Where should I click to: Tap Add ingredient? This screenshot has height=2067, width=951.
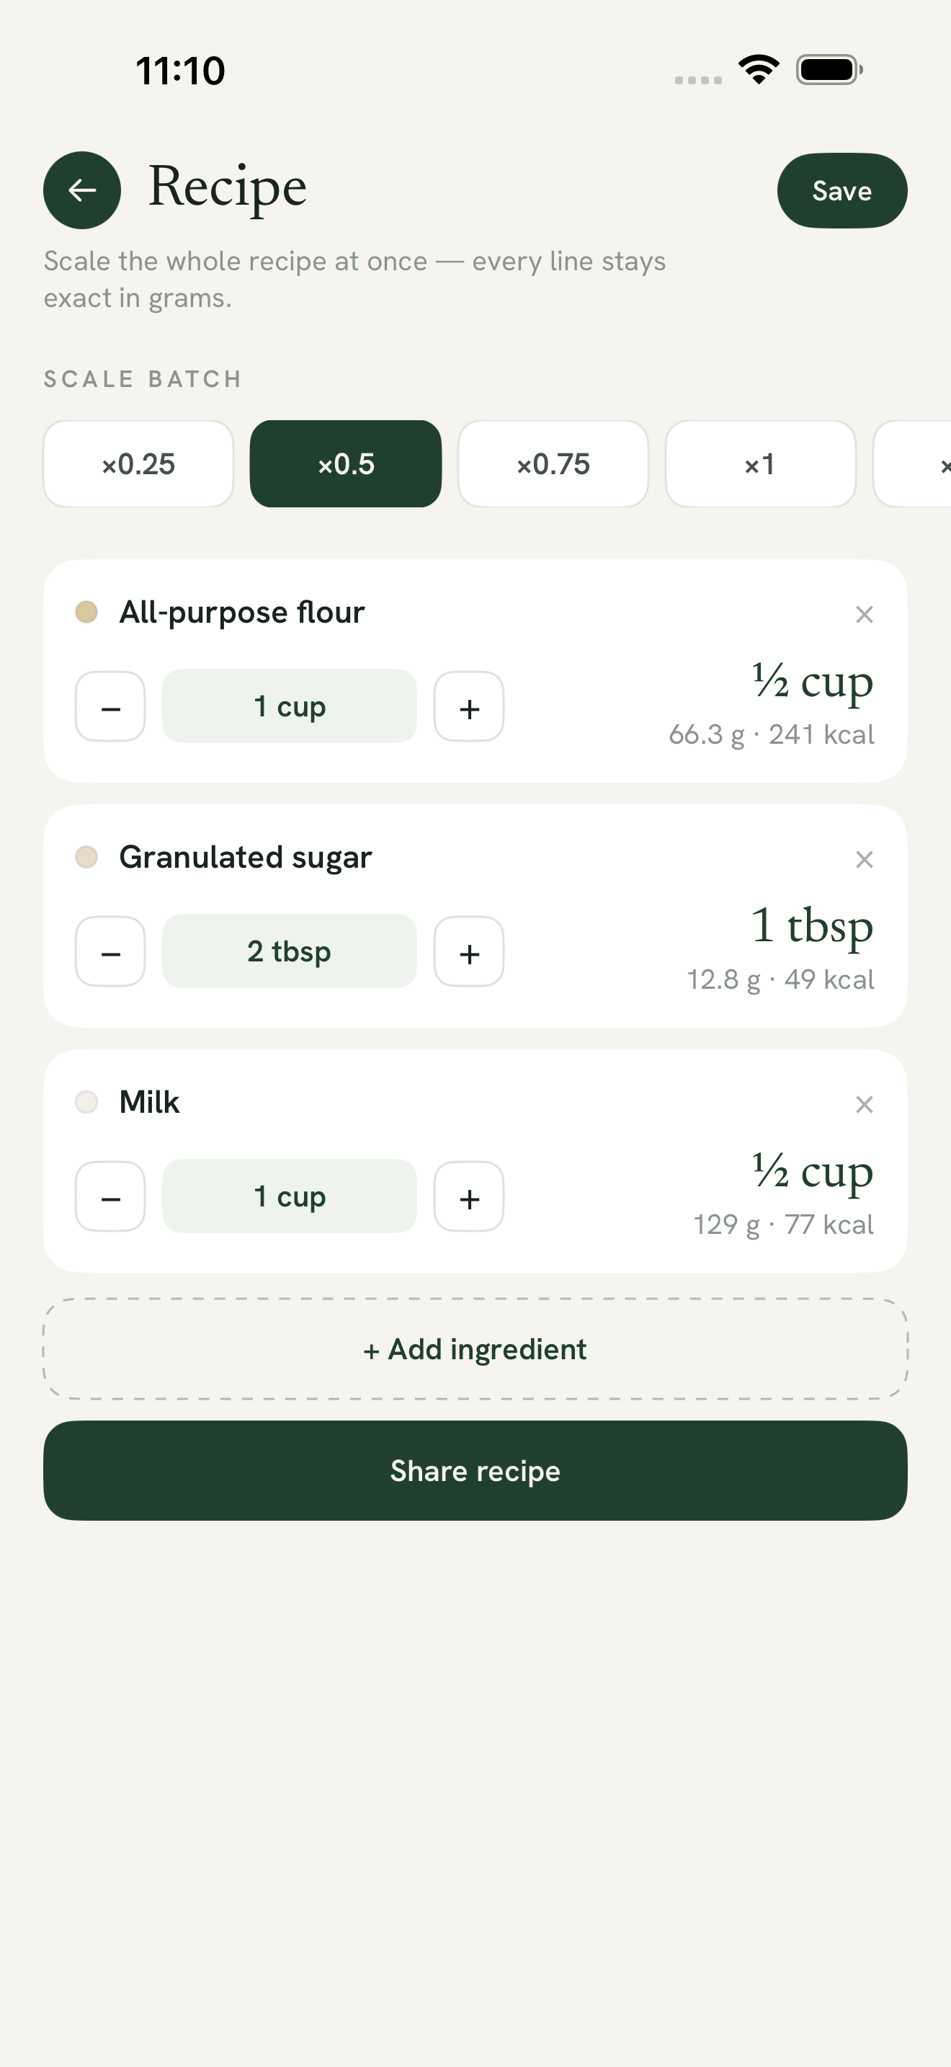tap(475, 1349)
